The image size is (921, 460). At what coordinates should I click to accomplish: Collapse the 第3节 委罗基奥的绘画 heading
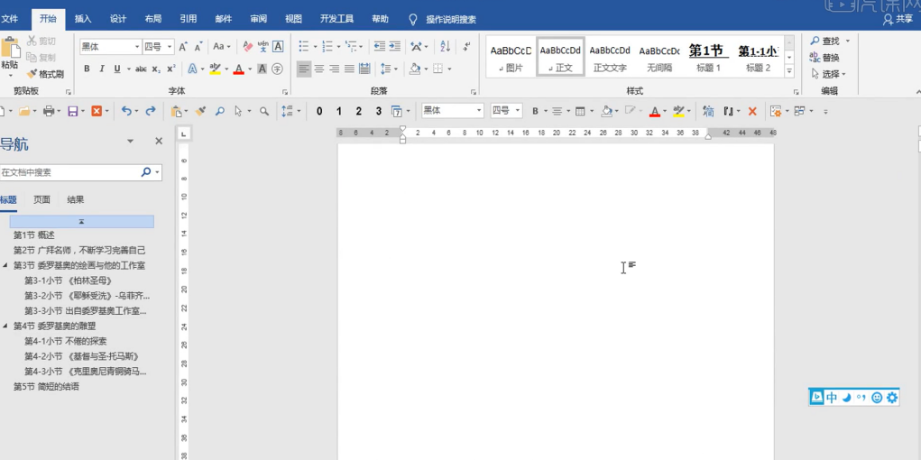click(x=5, y=266)
